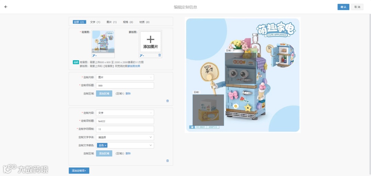Switch to the 全部 (2) tab

pos(79,22)
